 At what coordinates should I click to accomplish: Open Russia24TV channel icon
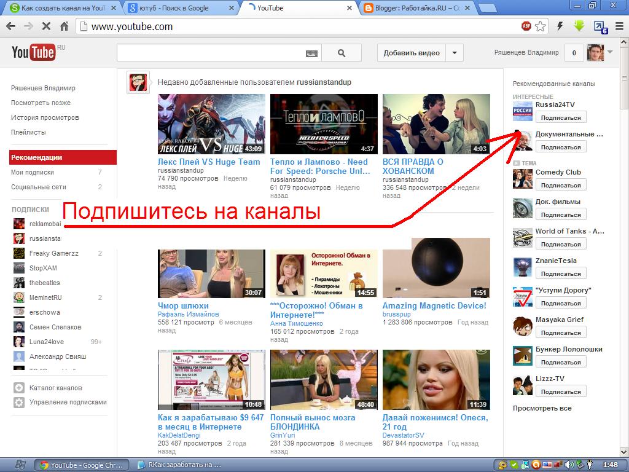coord(523,111)
